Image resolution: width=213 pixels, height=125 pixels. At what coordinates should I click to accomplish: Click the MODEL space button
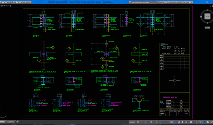[x=132, y=122]
